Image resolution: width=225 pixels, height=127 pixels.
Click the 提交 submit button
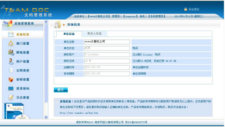click(61, 90)
